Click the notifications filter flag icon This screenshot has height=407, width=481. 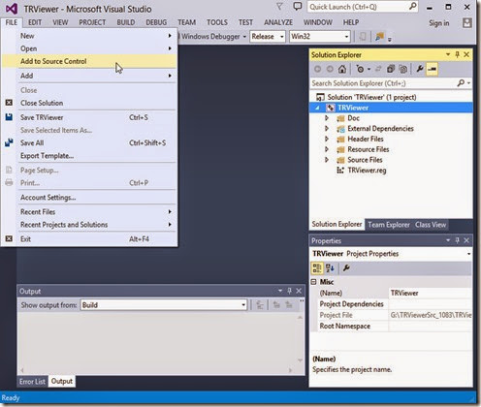[x=279, y=7]
